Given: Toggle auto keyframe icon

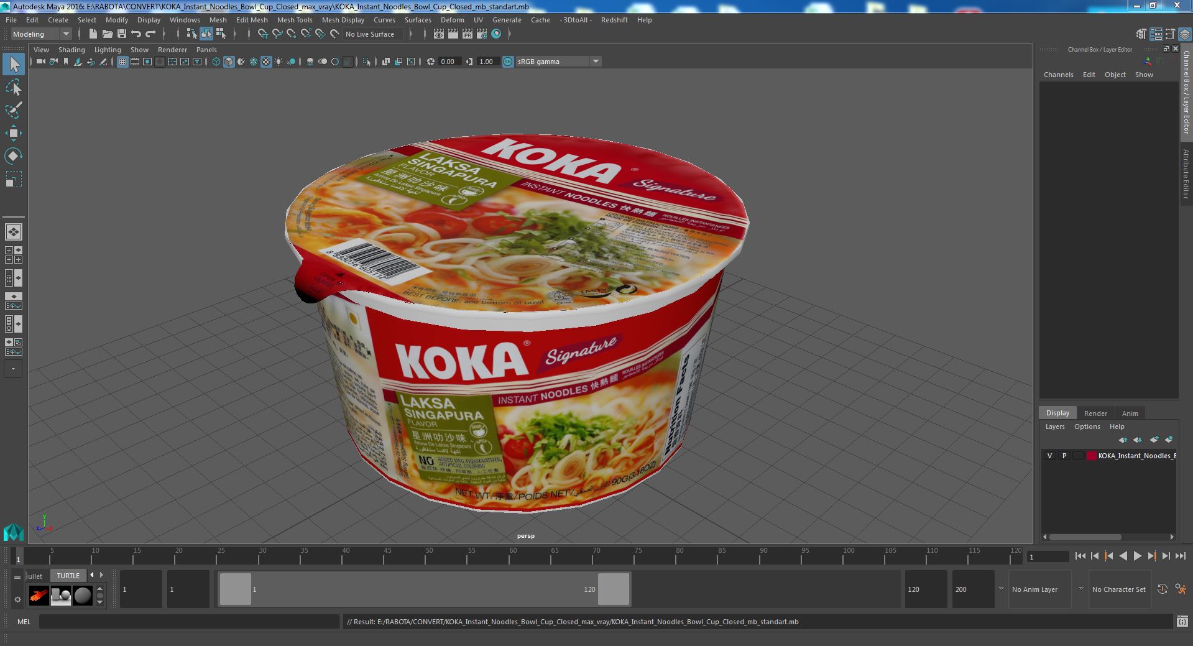Looking at the screenshot, I should (1162, 589).
